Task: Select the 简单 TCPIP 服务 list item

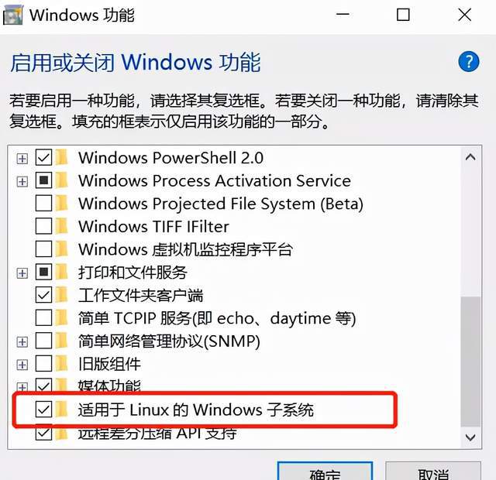Action: pos(217,318)
